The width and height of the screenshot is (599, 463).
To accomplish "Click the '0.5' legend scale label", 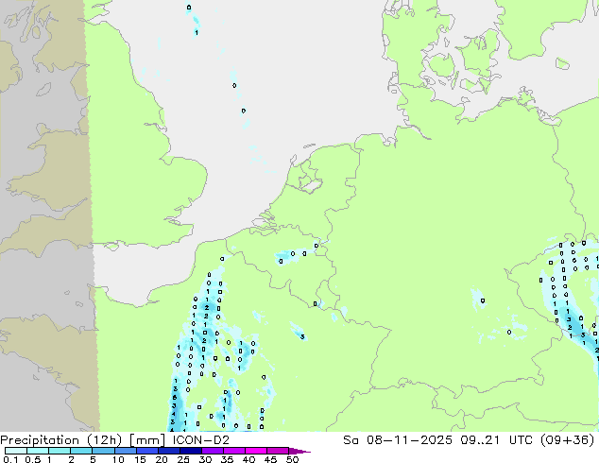I will 32,459.
